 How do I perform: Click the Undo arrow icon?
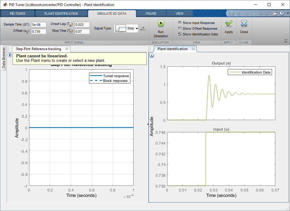point(260,13)
